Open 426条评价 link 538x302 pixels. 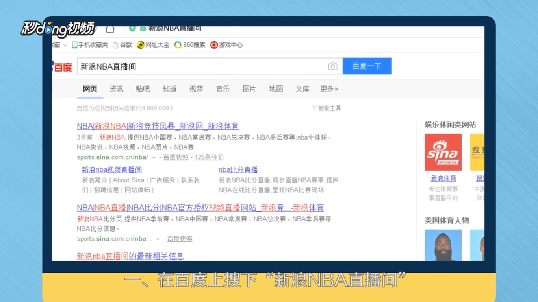209,157
